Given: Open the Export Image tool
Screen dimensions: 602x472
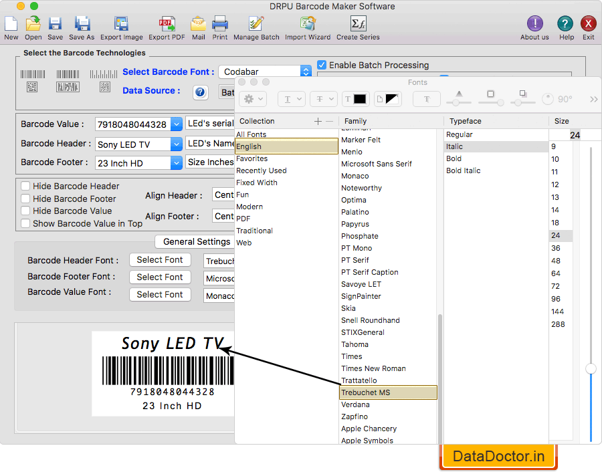Looking at the screenshot, I should 121,25.
